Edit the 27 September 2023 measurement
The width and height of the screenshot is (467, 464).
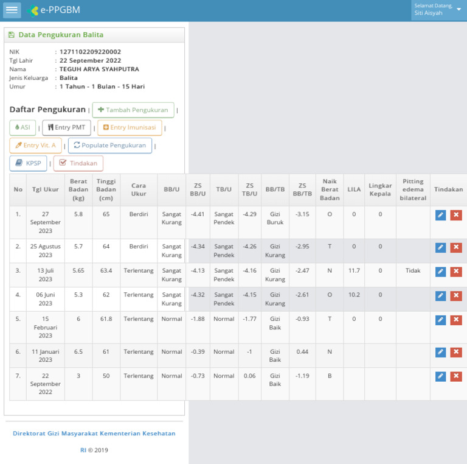440,215
